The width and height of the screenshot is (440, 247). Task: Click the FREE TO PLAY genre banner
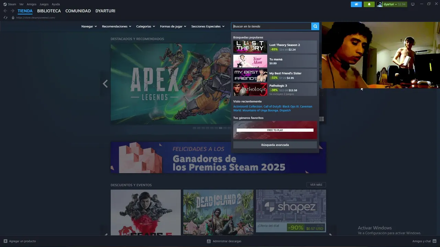pyautogui.click(x=275, y=130)
